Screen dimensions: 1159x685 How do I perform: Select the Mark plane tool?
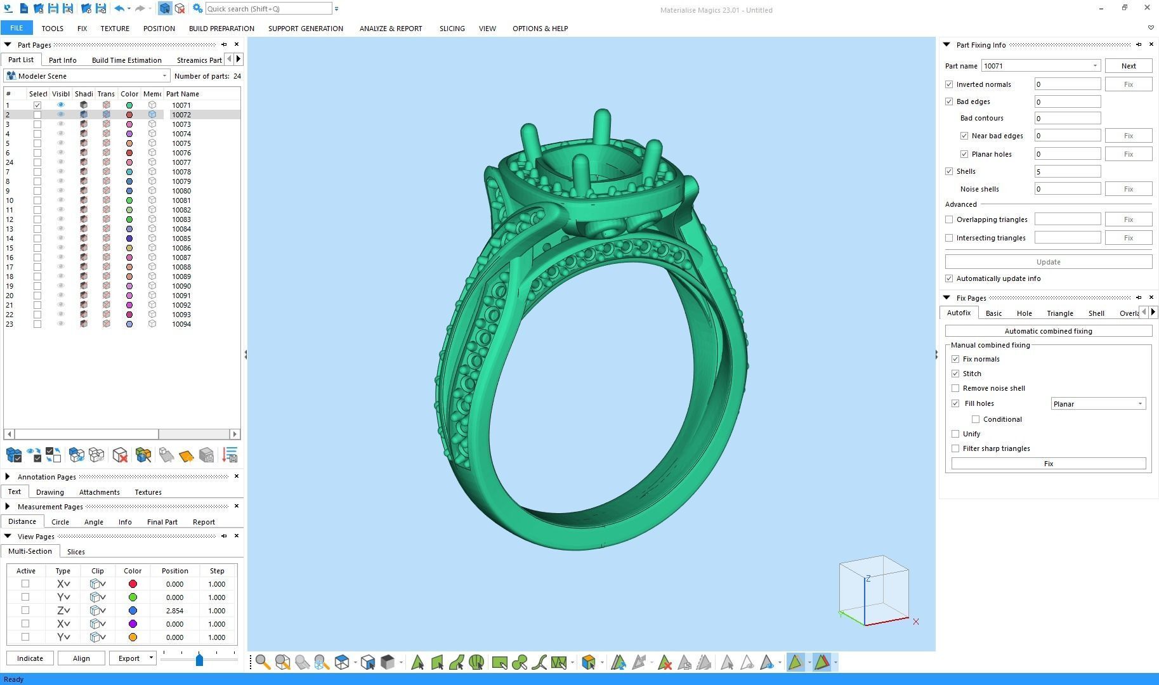pos(437,663)
